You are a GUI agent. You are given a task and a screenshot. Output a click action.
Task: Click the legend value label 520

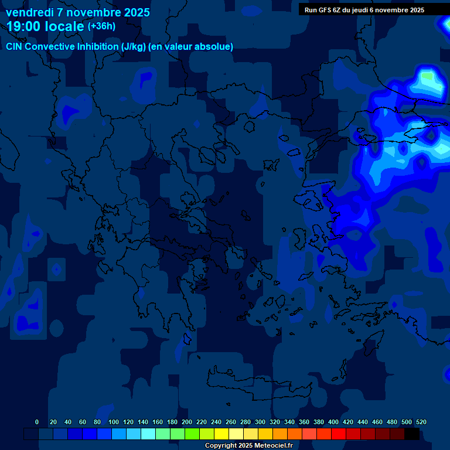pos(421,422)
